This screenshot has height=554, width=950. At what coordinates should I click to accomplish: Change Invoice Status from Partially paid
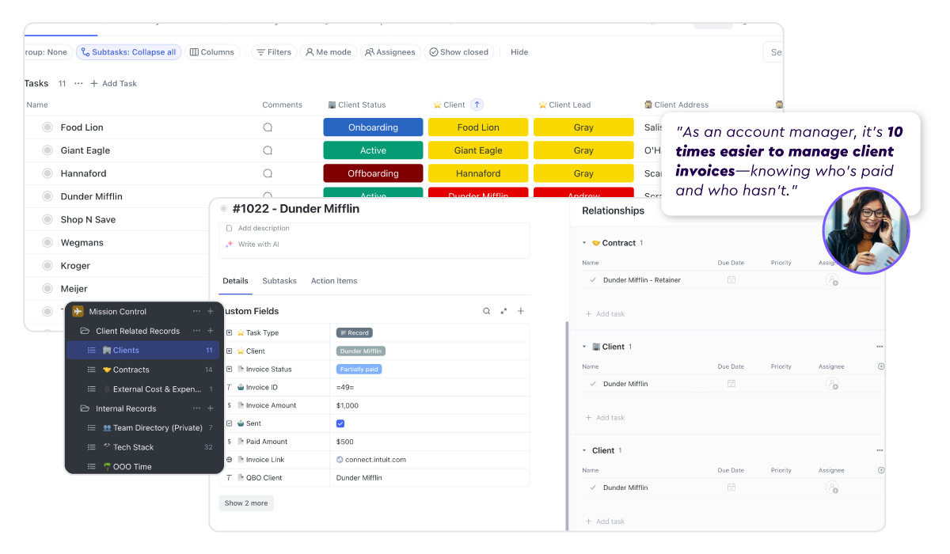[359, 370]
